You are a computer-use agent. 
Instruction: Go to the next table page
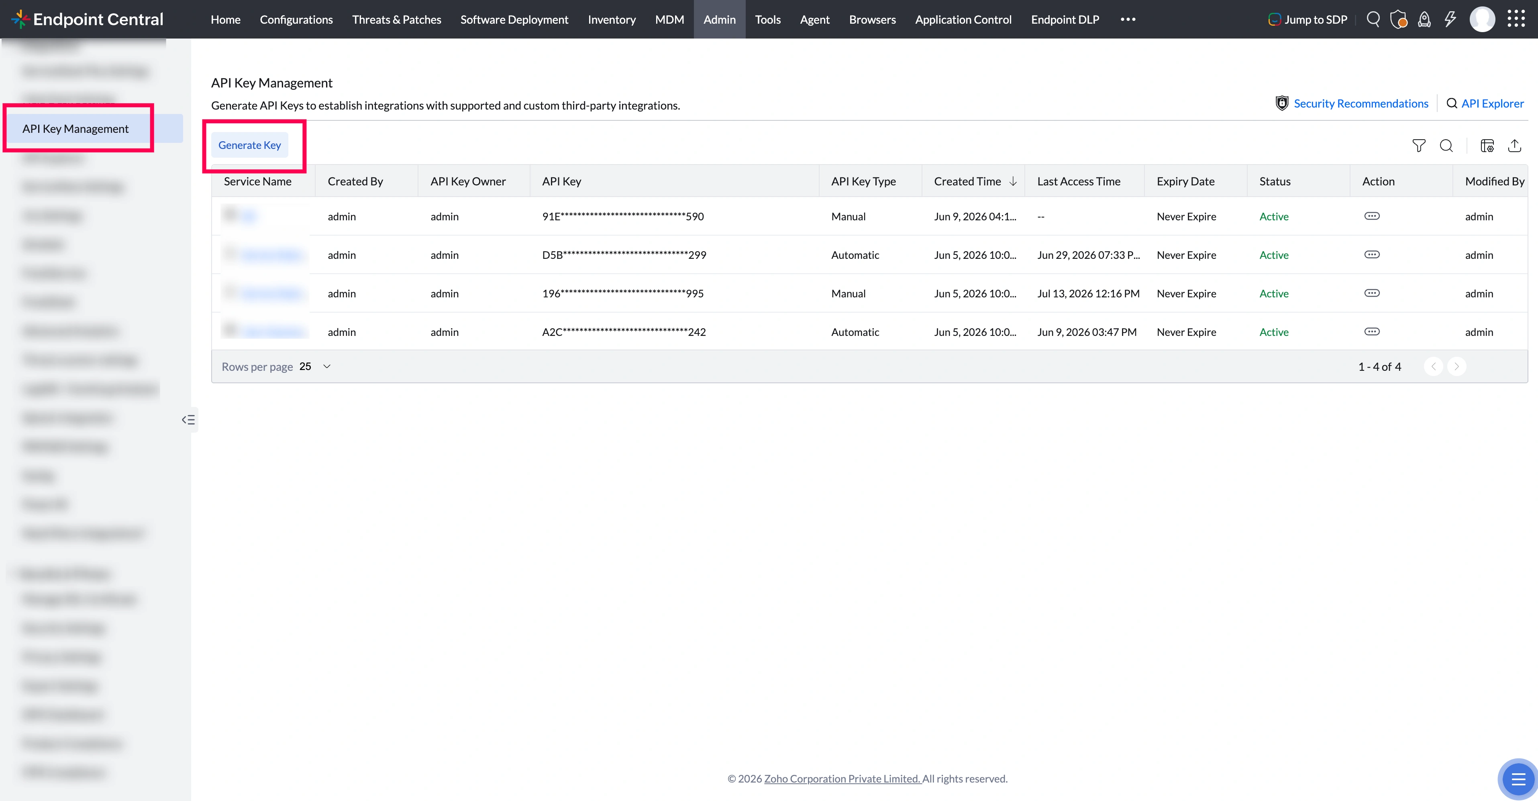click(x=1456, y=366)
